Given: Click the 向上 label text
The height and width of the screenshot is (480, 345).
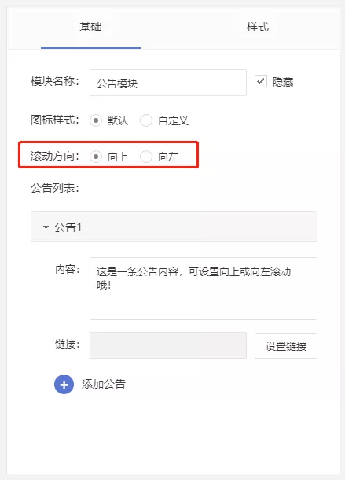Looking at the screenshot, I should [x=118, y=157].
